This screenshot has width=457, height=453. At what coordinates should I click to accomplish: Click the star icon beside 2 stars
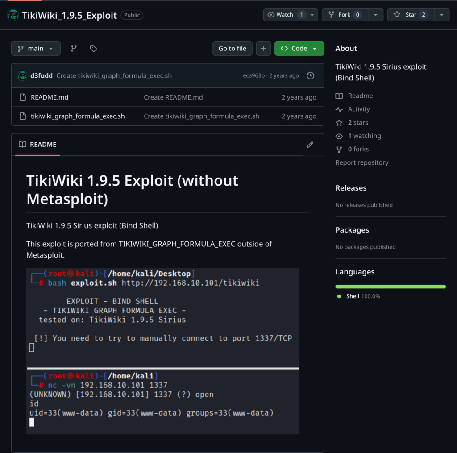click(x=339, y=123)
